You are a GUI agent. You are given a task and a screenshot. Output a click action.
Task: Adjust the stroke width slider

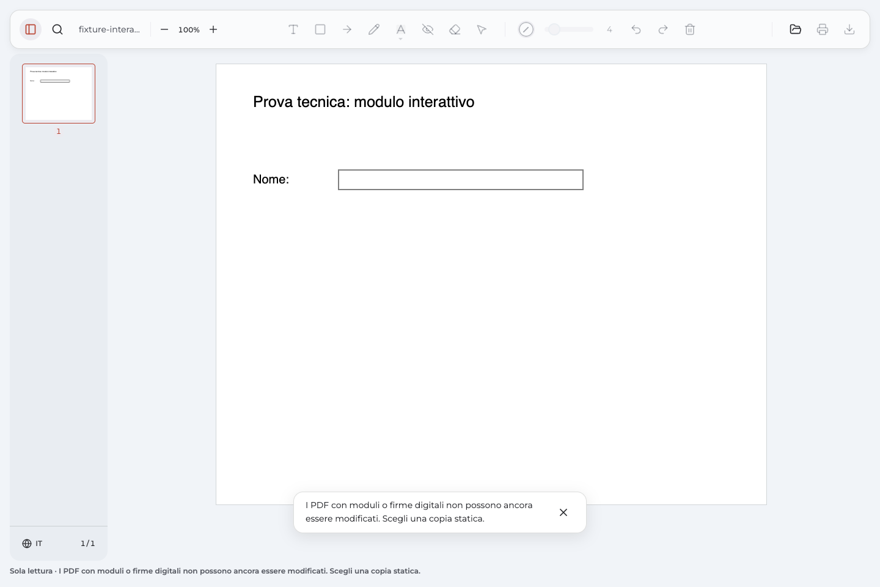coord(569,29)
